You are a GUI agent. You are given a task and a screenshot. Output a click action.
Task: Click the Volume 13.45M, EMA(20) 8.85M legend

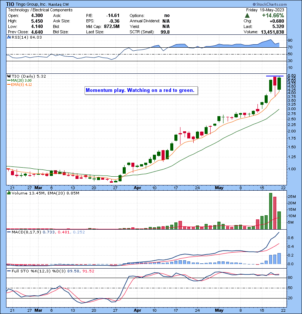click(x=45, y=193)
